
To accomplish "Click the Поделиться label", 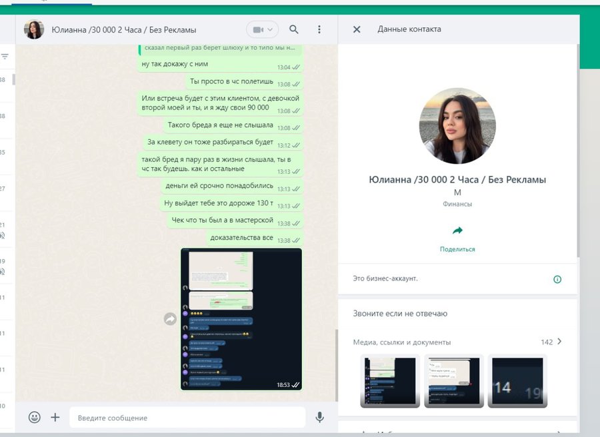I will pyautogui.click(x=457, y=249).
